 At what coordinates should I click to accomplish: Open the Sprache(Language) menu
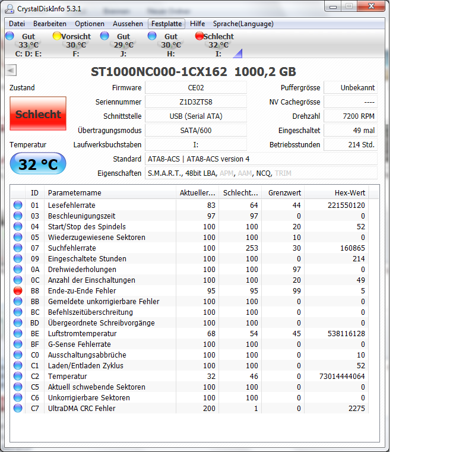[243, 24]
